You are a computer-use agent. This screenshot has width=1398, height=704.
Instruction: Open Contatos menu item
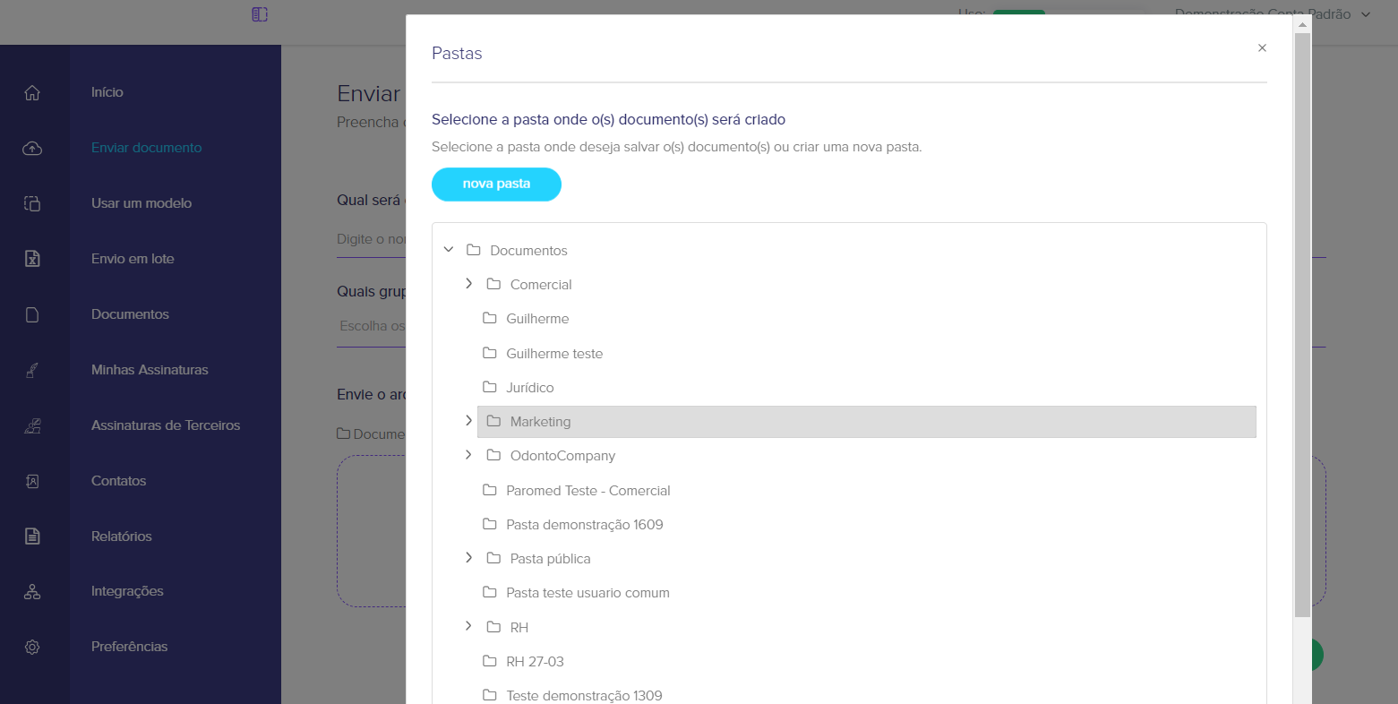(x=118, y=481)
